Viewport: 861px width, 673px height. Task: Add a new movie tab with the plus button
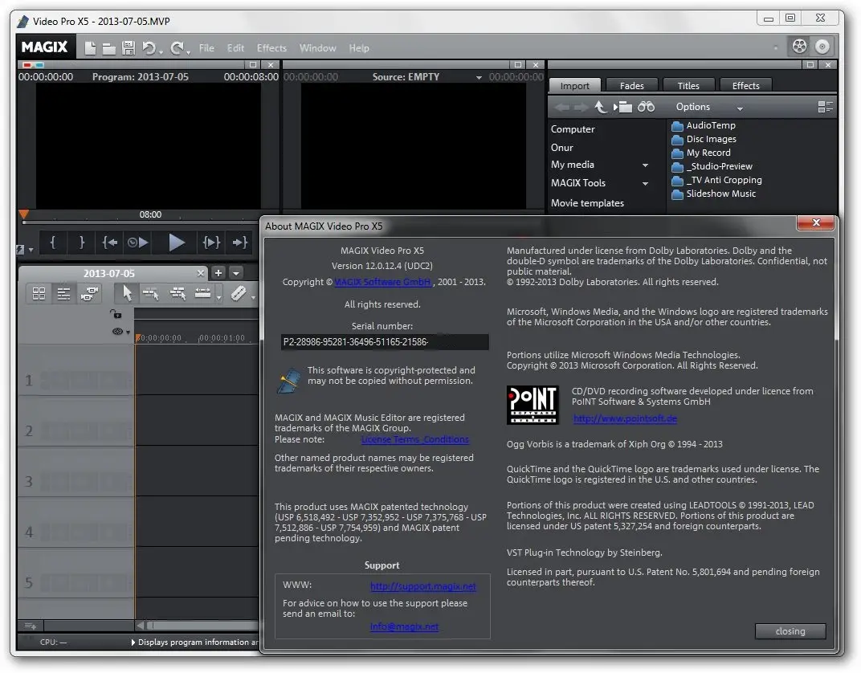(x=218, y=273)
